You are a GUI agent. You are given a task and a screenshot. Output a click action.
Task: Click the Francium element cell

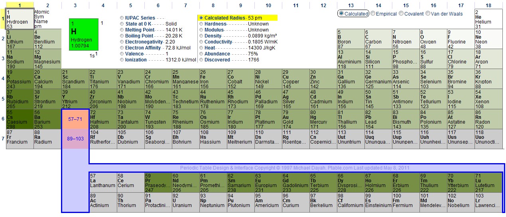(x=20, y=139)
